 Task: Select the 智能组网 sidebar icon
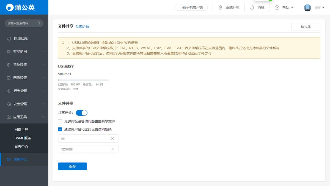point(8,52)
